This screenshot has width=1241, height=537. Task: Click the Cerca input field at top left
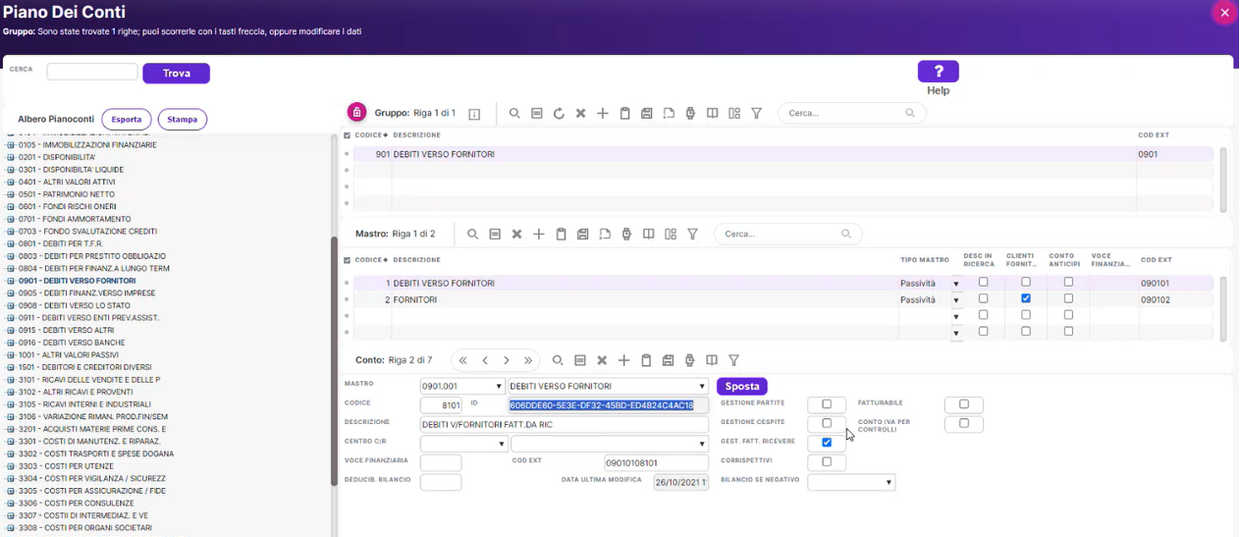[92, 72]
